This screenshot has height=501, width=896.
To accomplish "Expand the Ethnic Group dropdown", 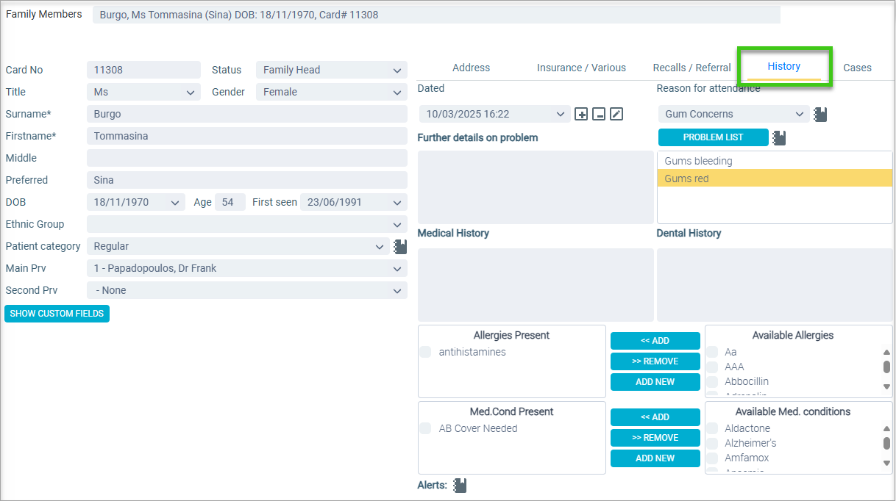I will [247, 224].
